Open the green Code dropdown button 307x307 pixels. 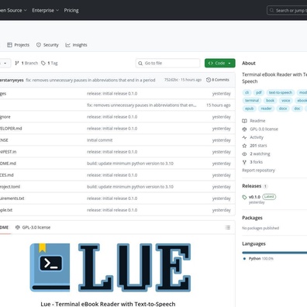220,63
